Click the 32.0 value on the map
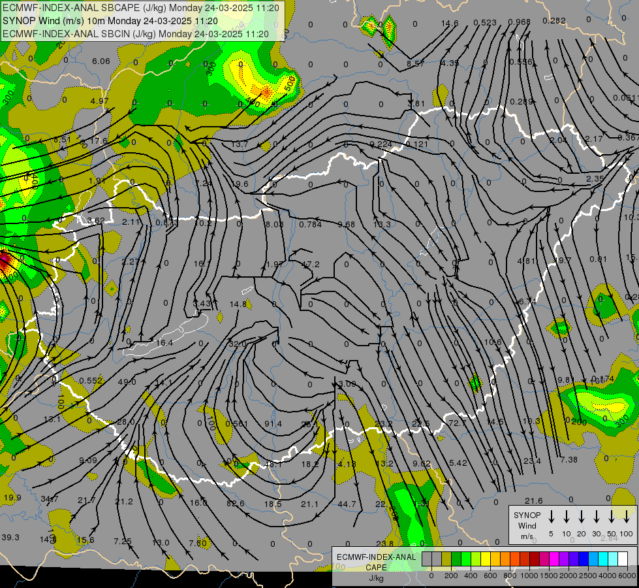Screen dimensions: 639x588 [x=238, y=344]
